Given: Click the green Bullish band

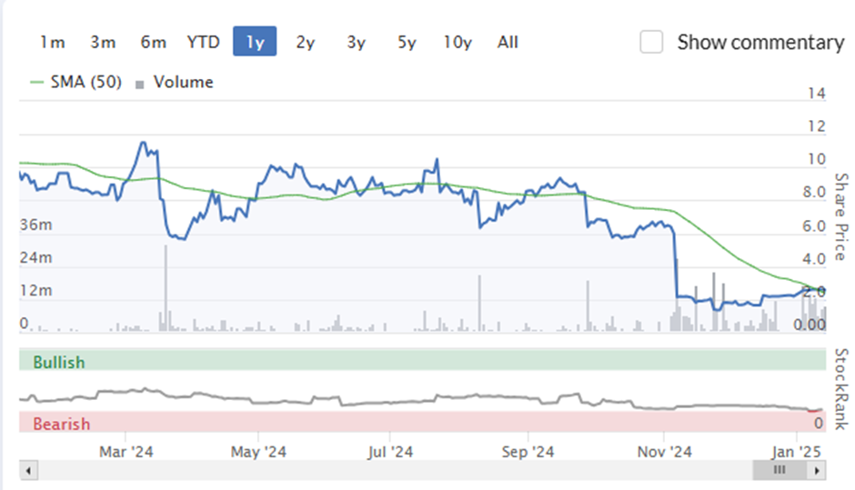Looking at the screenshot, I should 423,361.
